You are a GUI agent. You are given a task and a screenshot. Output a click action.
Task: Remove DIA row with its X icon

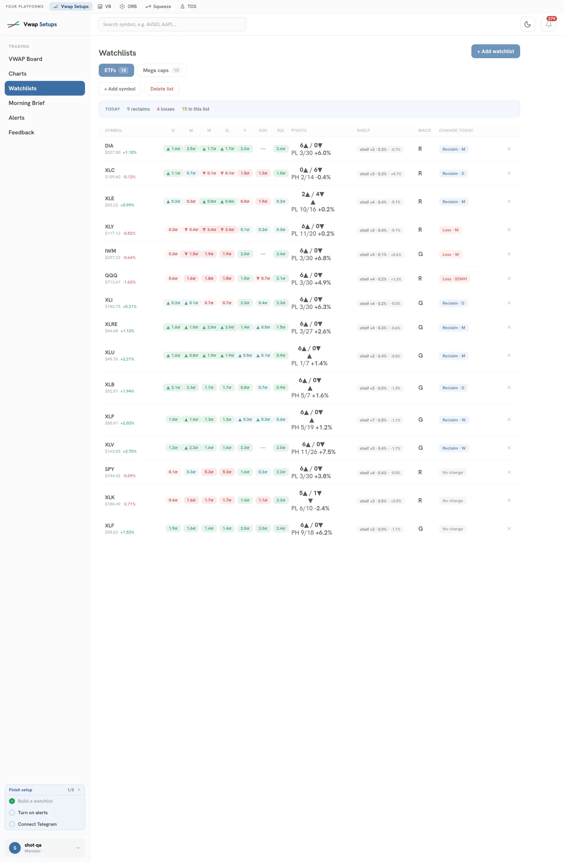click(509, 149)
